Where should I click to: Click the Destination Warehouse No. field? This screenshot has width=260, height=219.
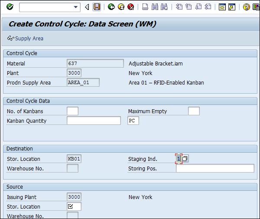[73, 168]
